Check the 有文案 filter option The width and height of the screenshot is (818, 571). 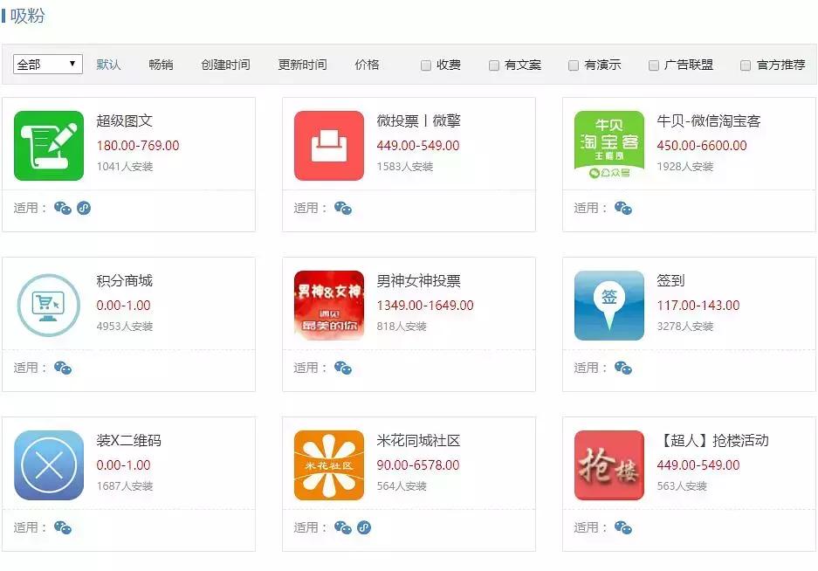tap(492, 64)
